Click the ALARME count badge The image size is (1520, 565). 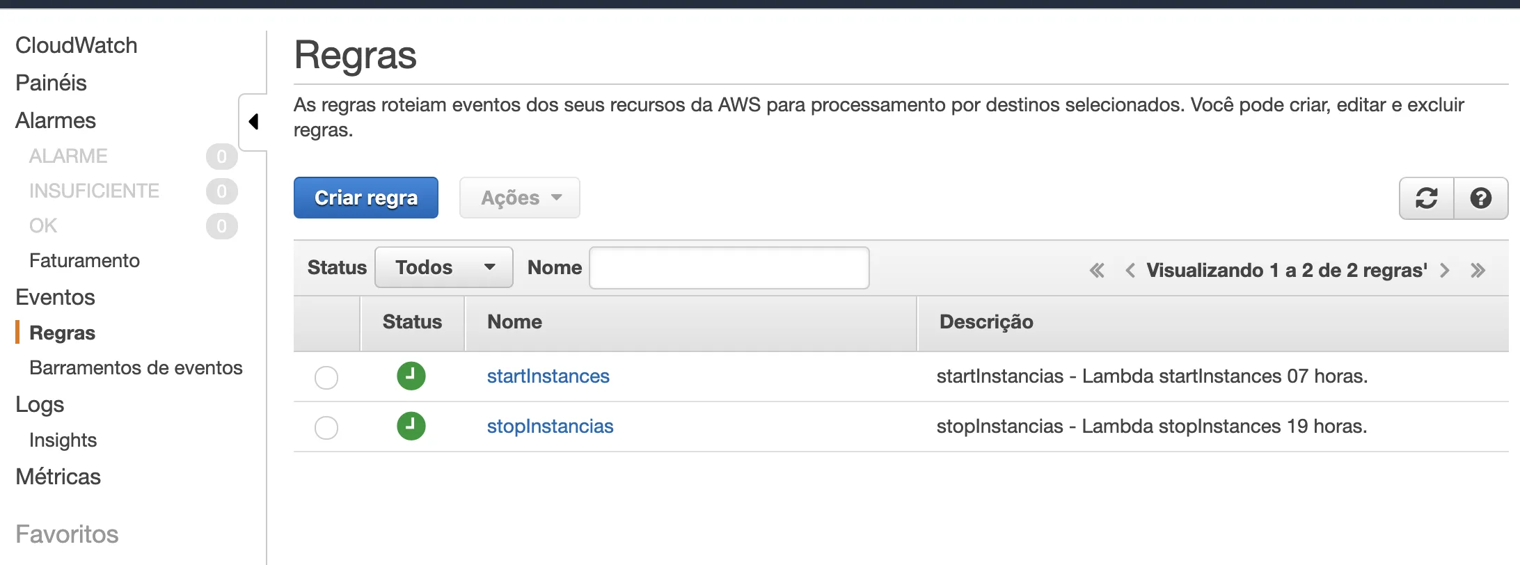(222, 156)
